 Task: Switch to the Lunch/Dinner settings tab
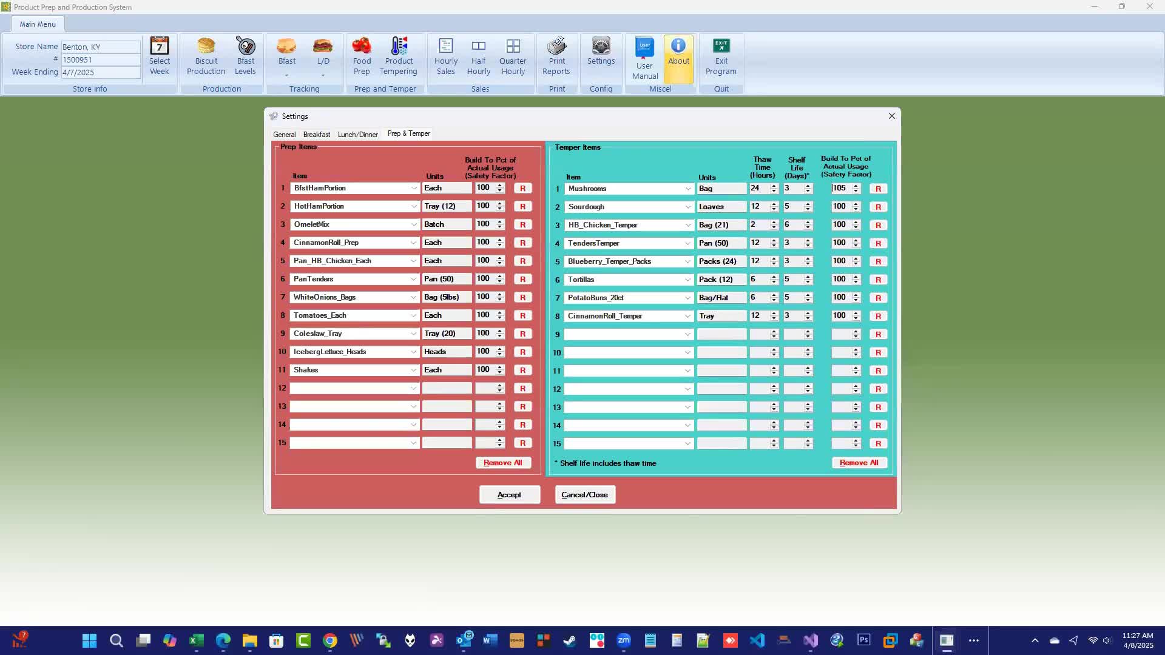357,135
